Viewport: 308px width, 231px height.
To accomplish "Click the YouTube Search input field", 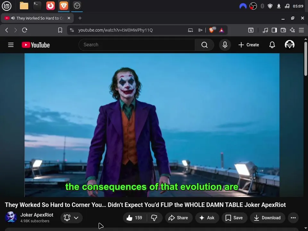I will pos(137,45).
